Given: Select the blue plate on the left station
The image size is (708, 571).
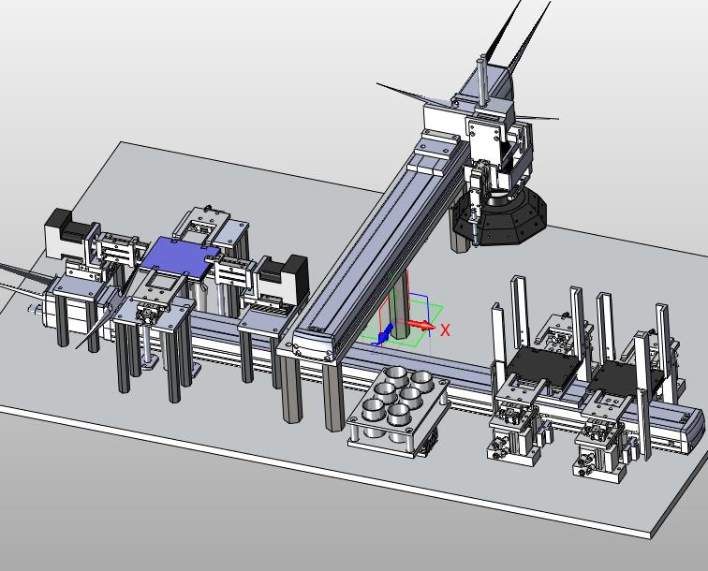Looking at the screenshot, I should (x=181, y=257).
